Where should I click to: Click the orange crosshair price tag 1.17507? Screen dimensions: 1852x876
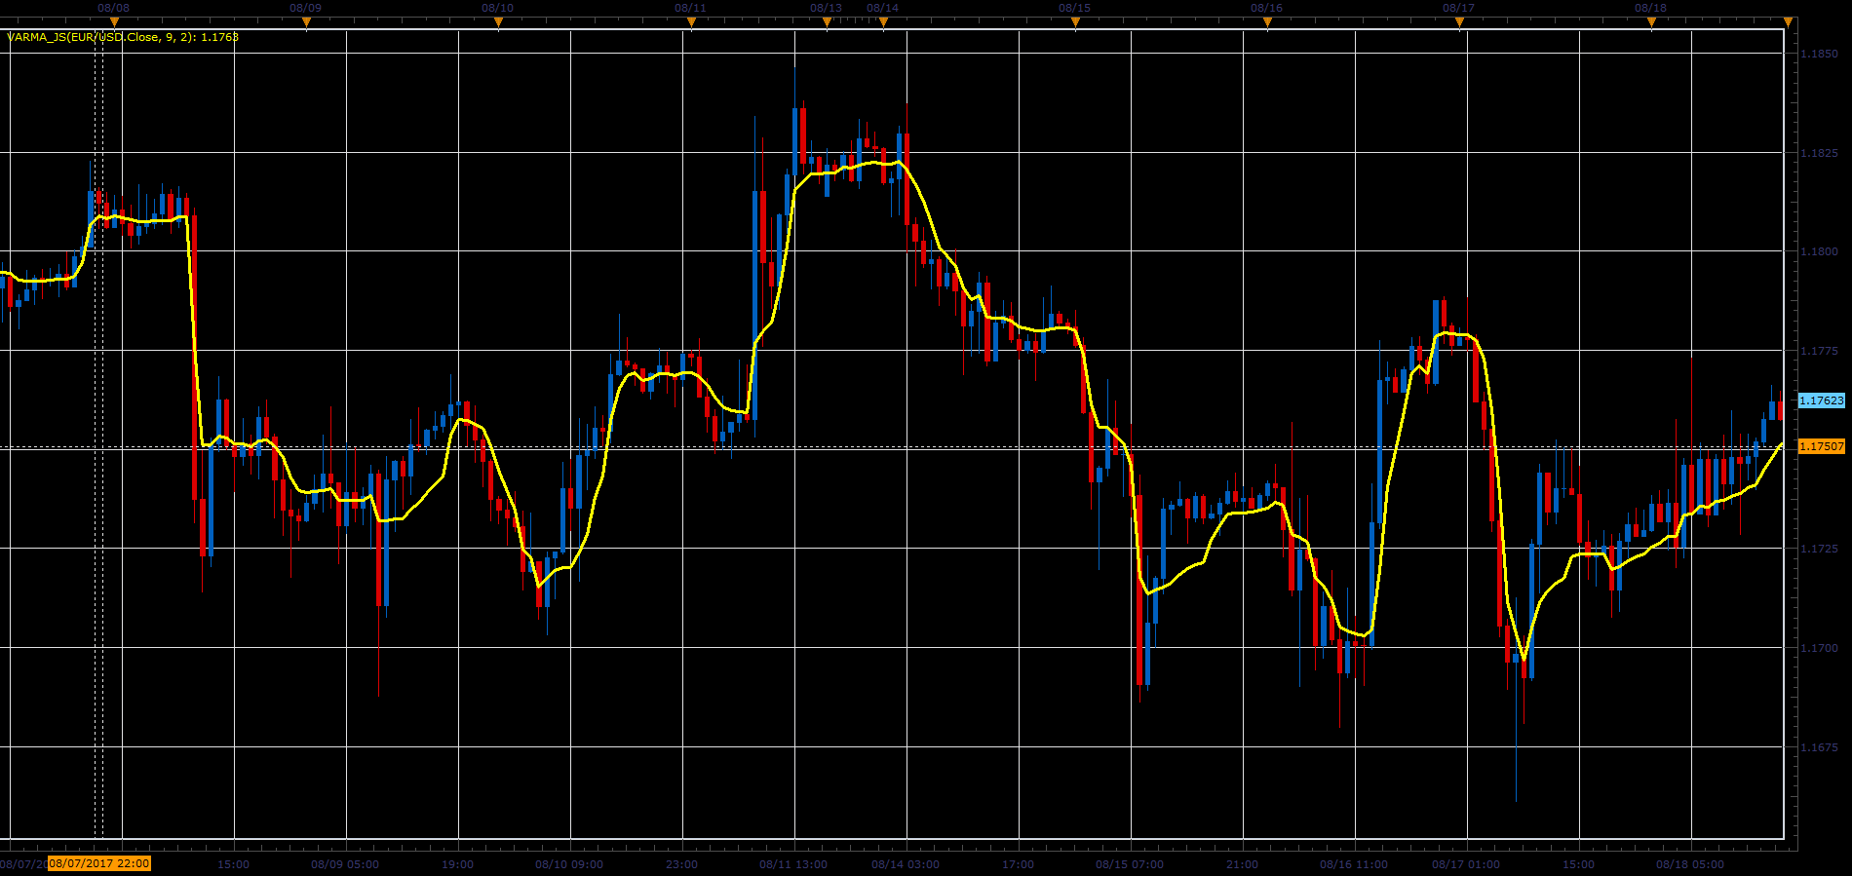pyautogui.click(x=1821, y=446)
